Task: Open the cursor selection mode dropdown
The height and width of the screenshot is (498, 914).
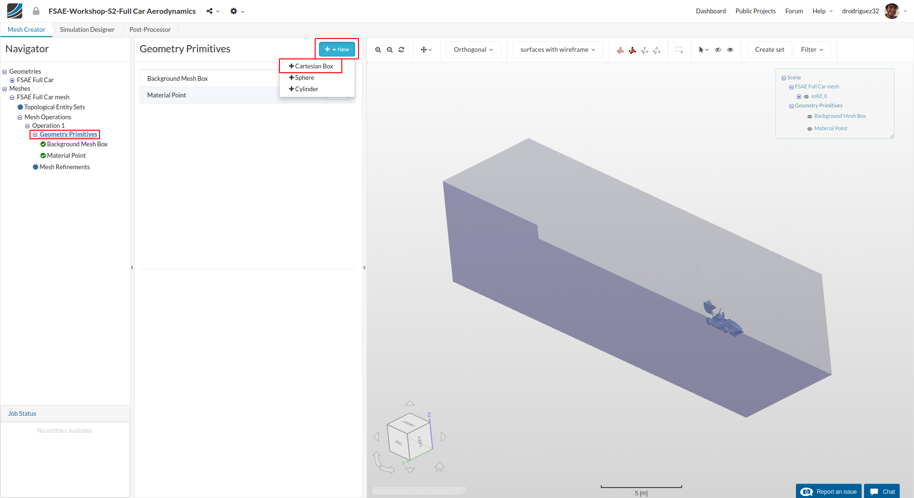Action: 704,50
